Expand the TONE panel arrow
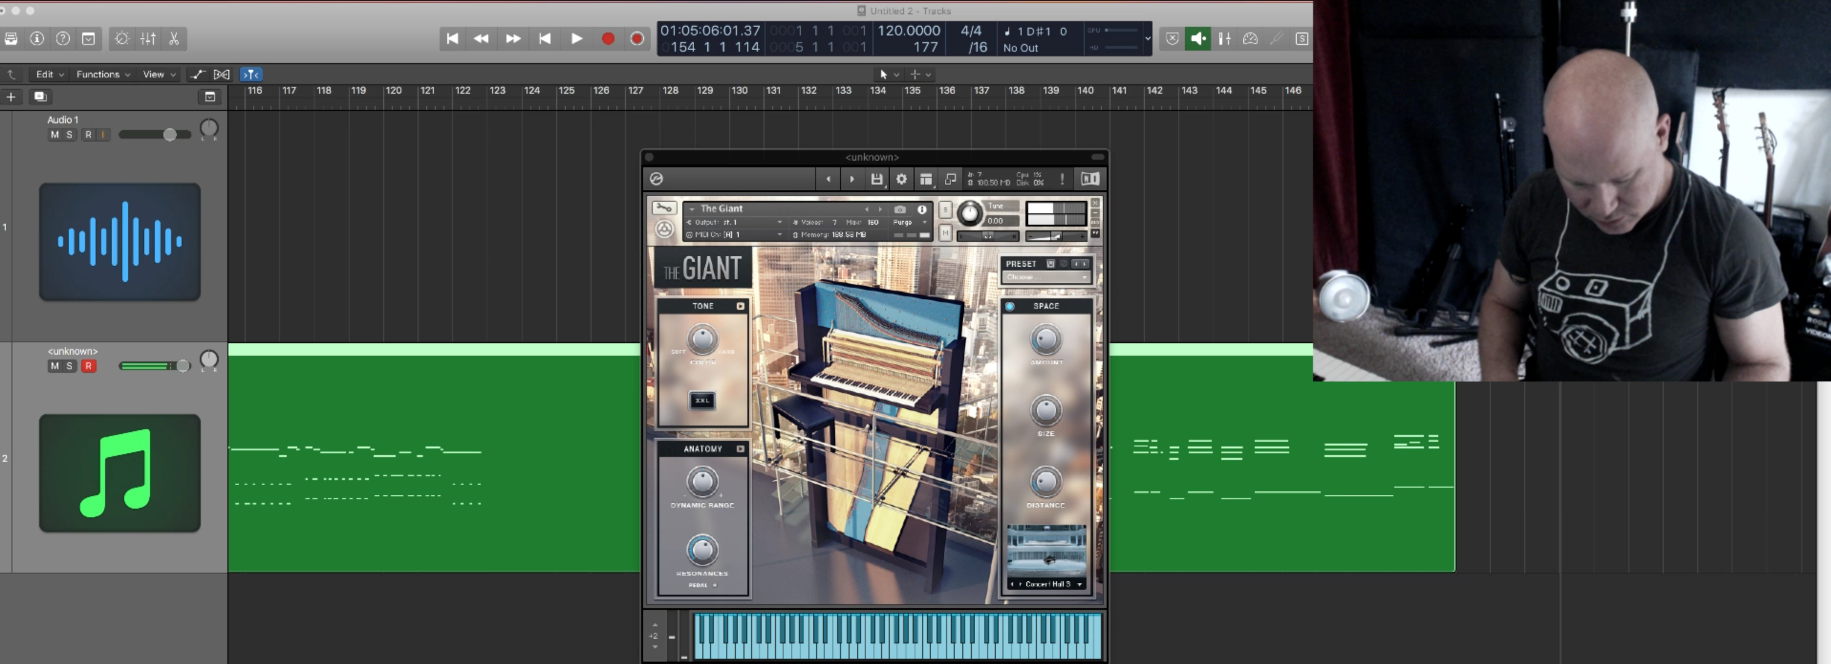1831x664 pixels. coord(740,306)
